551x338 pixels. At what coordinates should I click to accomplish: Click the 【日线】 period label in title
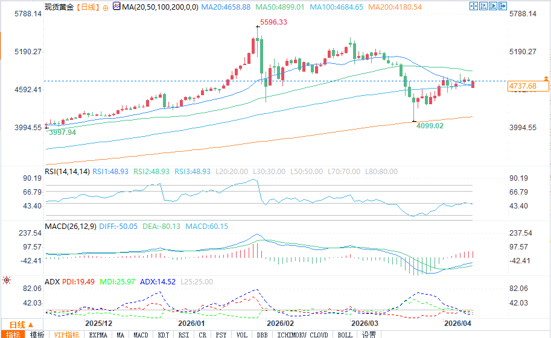click(88, 7)
